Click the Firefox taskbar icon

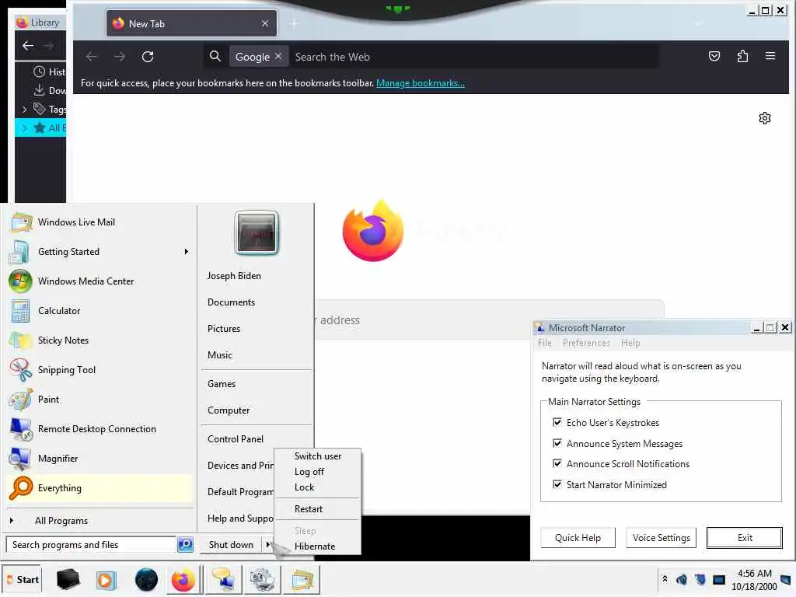(x=183, y=580)
